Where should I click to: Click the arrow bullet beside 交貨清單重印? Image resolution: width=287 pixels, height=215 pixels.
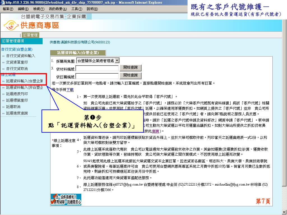[x=3, y=62]
